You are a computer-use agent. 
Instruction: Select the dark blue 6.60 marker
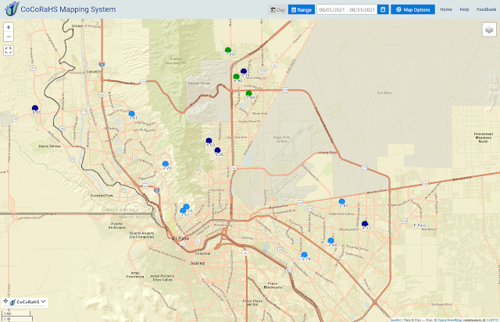pyautogui.click(x=35, y=108)
